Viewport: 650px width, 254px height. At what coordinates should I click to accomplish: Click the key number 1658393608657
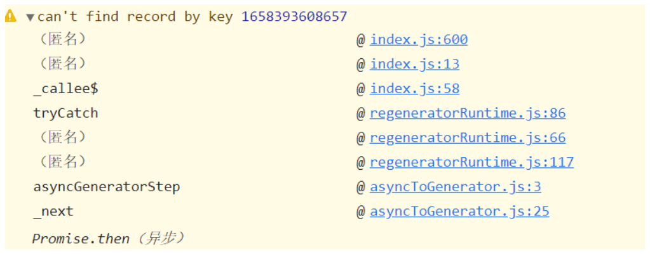(294, 16)
